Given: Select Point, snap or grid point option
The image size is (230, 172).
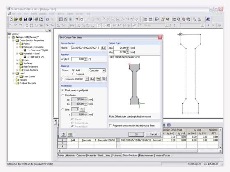Looking at the screenshot, I should click(62, 90).
